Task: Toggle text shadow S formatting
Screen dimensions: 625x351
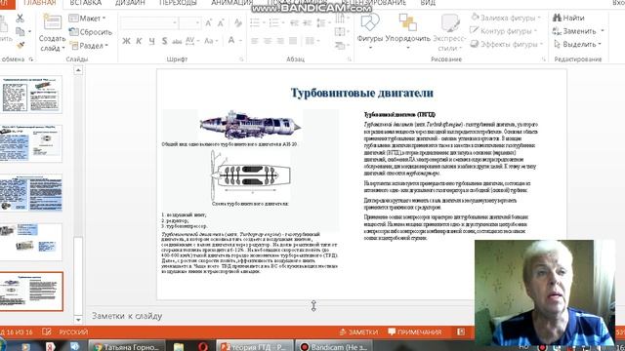Action: pyautogui.click(x=164, y=41)
